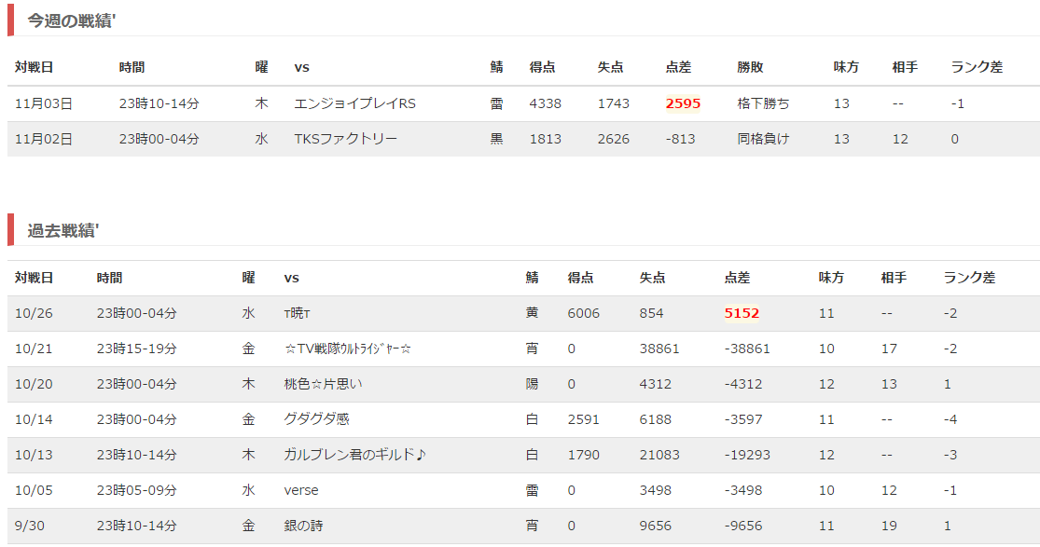Click opponent rank 17 in 10/21 row

[x=889, y=349]
